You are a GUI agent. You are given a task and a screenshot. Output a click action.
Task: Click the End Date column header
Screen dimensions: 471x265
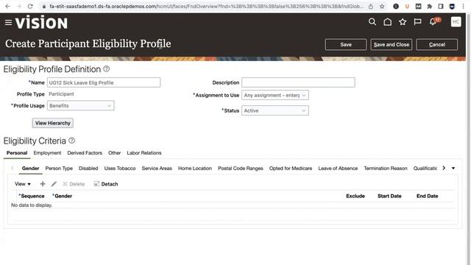coord(427,196)
